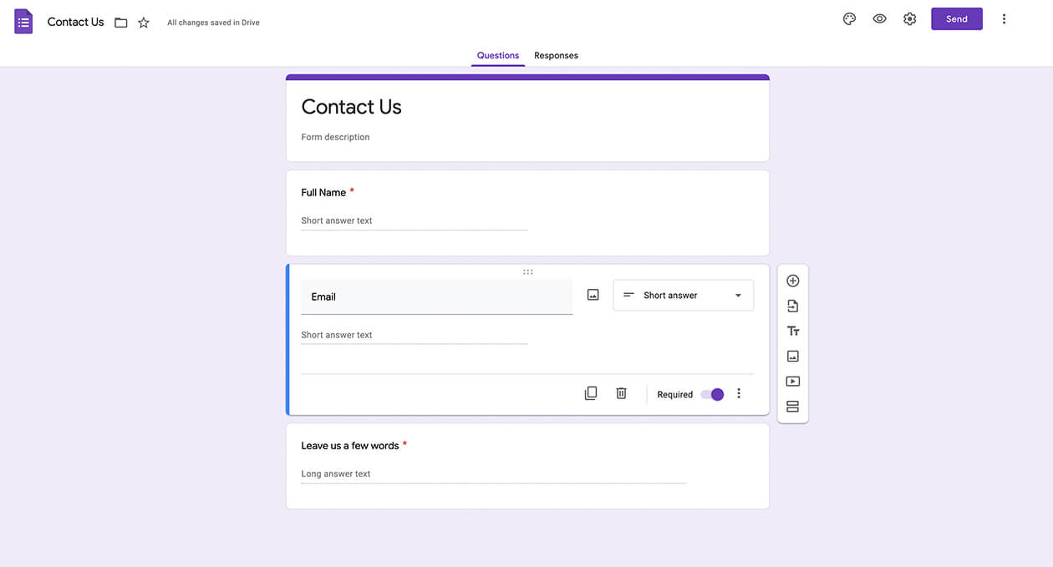Duplicate the Email question
Viewport: 1053px width, 567px height.
(x=591, y=393)
